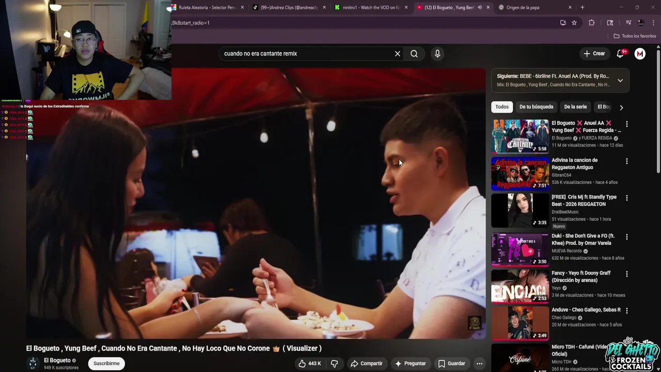Open the Anduve Cheo Gallego thumbnail
This screenshot has height=372, width=661.
click(x=520, y=323)
